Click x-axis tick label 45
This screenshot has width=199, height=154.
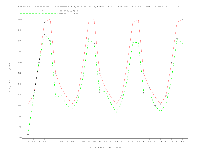pos(111,141)
